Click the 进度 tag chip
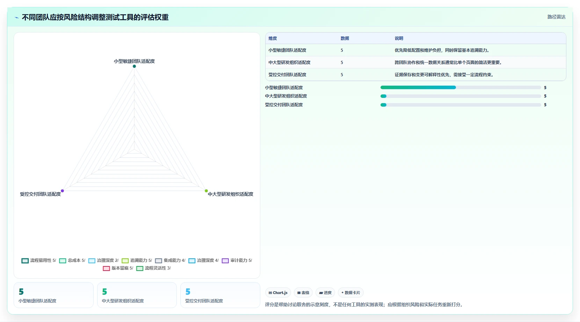 coord(325,293)
